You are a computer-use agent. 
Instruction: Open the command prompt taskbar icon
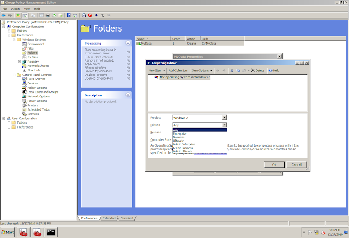click(51, 232)
